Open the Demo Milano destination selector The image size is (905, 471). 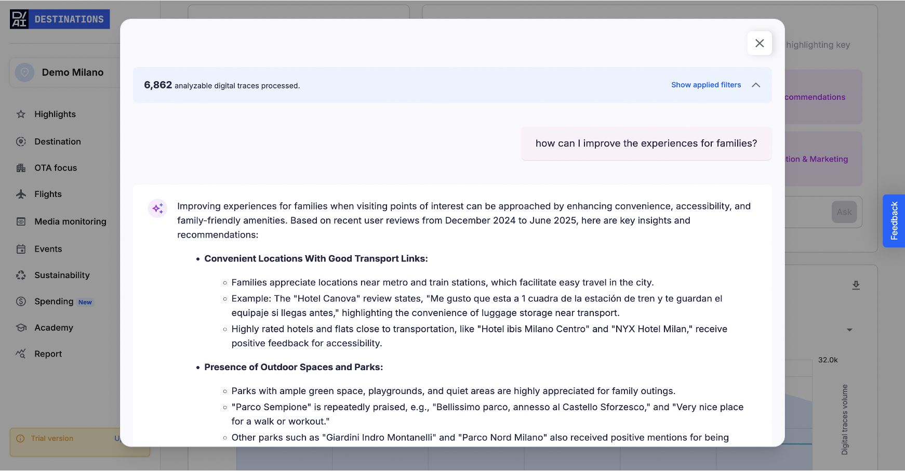(x=65, y=72)
